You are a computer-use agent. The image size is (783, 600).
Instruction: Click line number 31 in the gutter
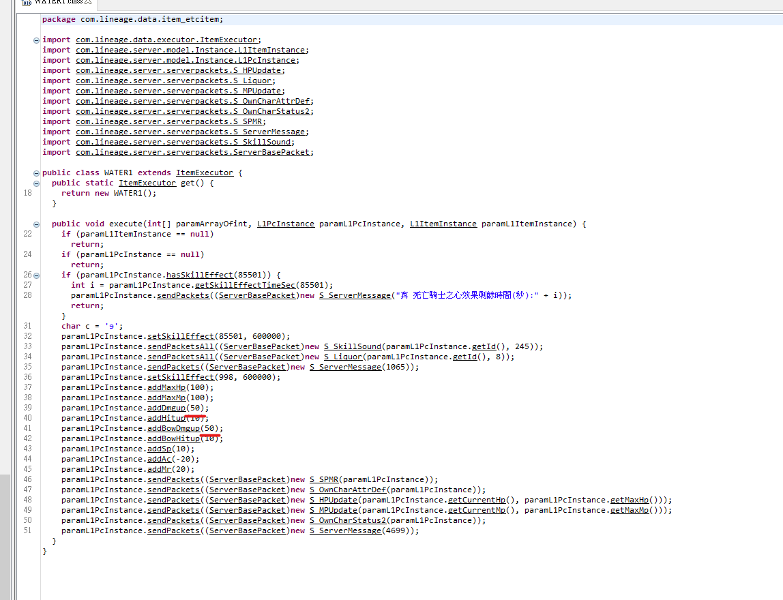click(27, 326)
